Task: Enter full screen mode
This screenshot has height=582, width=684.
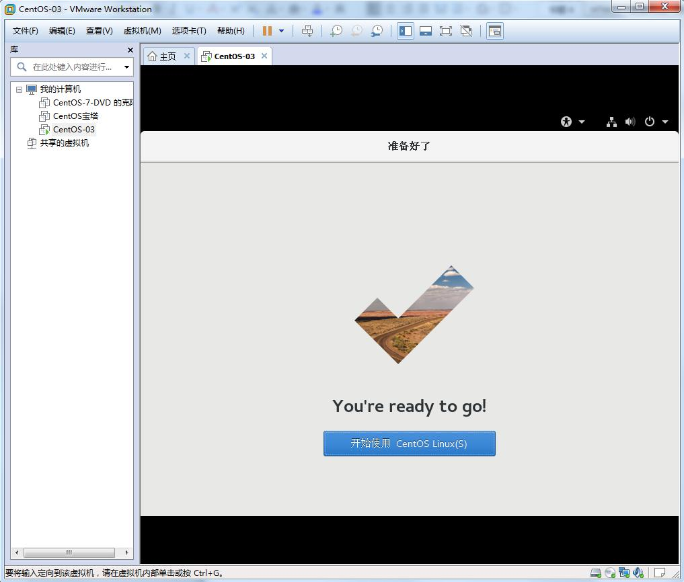Action: pos(446,31)
